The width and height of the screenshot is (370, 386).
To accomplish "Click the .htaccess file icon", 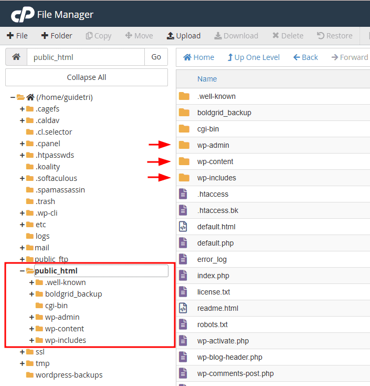I will (x=183, y=194).
